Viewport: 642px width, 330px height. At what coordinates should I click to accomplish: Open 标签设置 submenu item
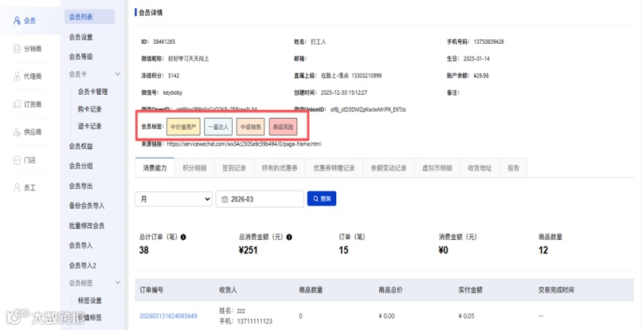click(90, 301)
